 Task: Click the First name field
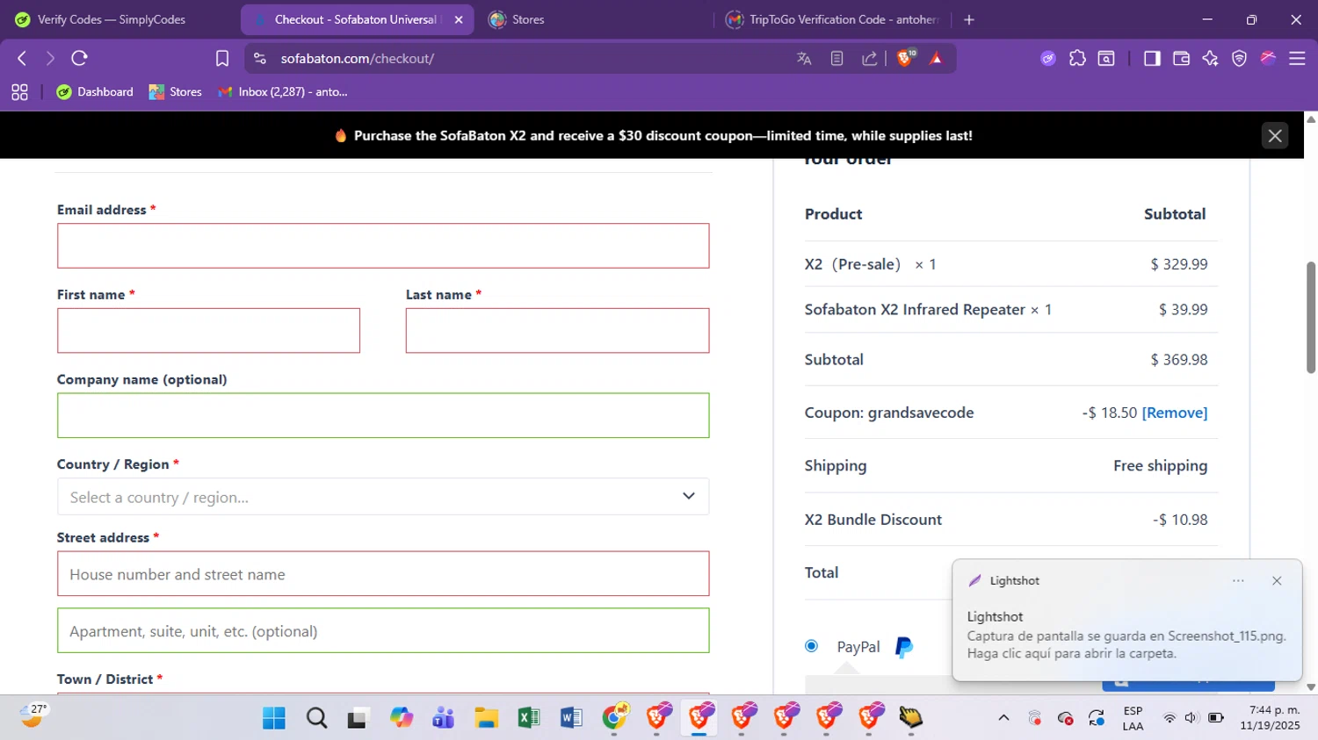pos(208,331)
